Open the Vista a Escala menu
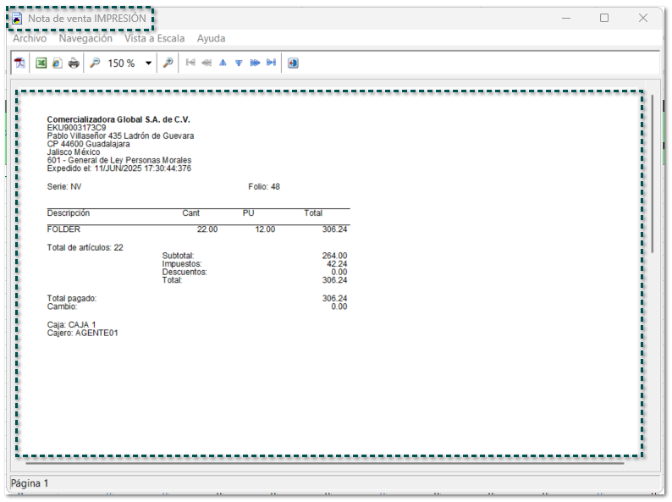 [154, 39]
